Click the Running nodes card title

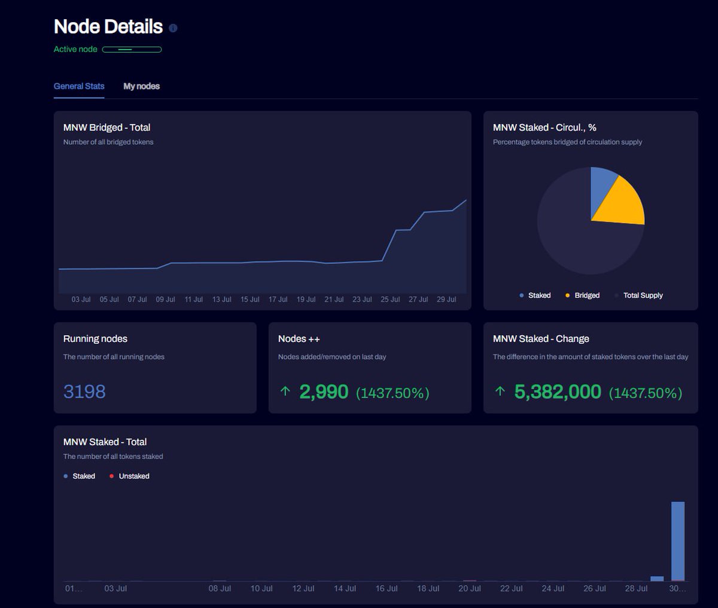[95, 339]
